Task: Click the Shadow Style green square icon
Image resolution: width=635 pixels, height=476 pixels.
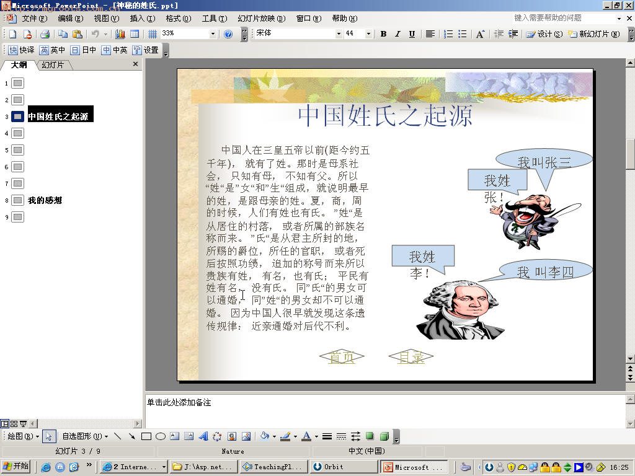Action: 370,436
